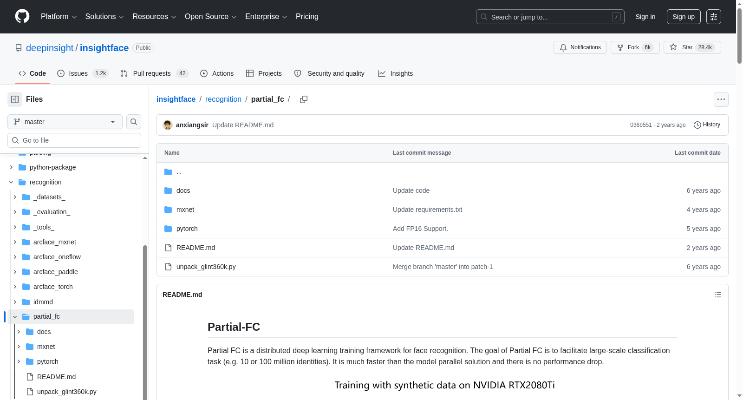Viewport: 743px width, 400px height.
Task: Click the docs folder icon in file table
Action: point(168,190)
